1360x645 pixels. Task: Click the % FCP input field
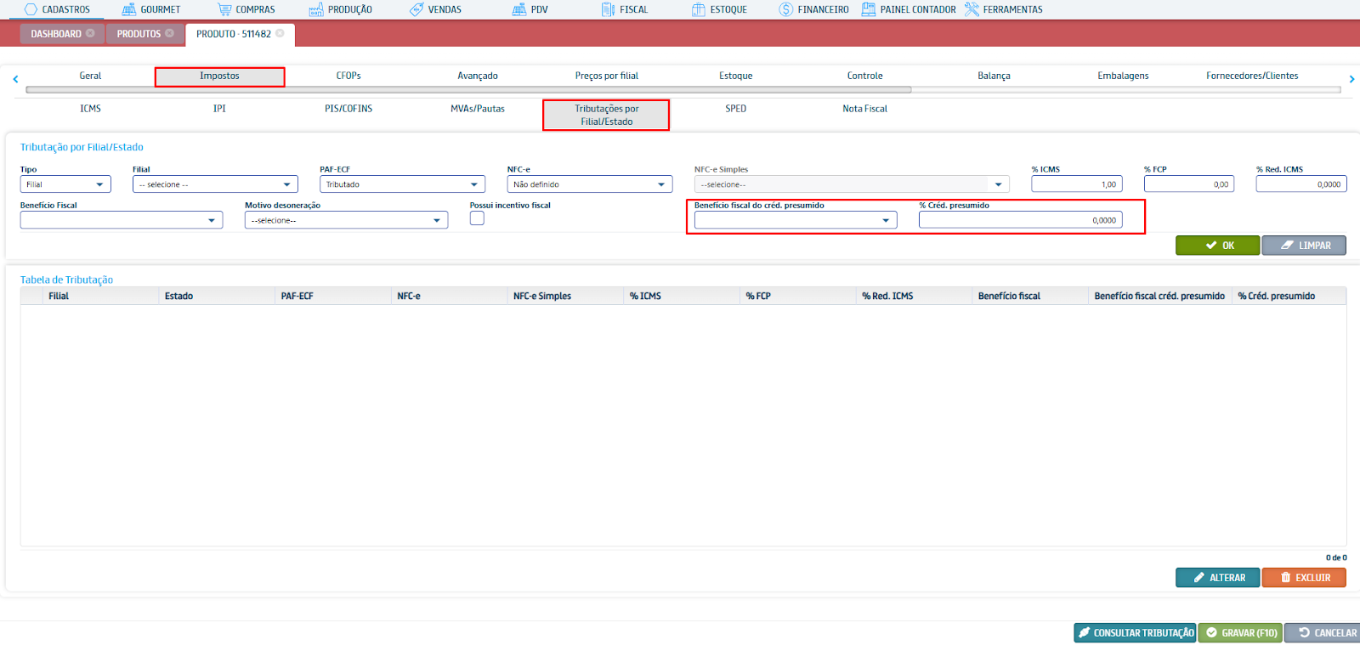click(1189, 184)
